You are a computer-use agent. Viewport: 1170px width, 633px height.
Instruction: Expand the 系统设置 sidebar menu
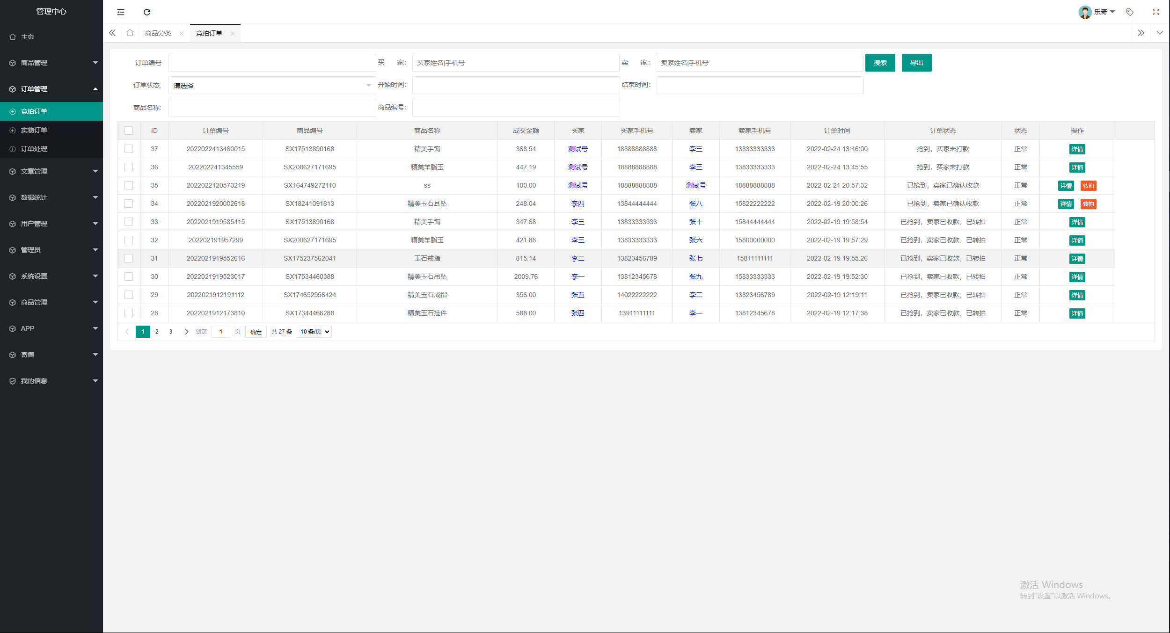coord(51,276)
